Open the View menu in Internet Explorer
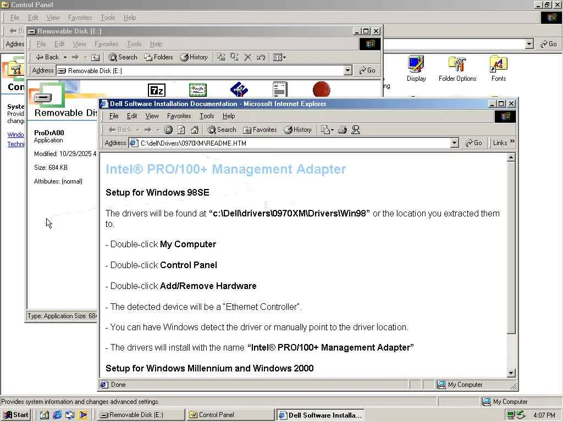563x422 pixels. click(152, 116)
